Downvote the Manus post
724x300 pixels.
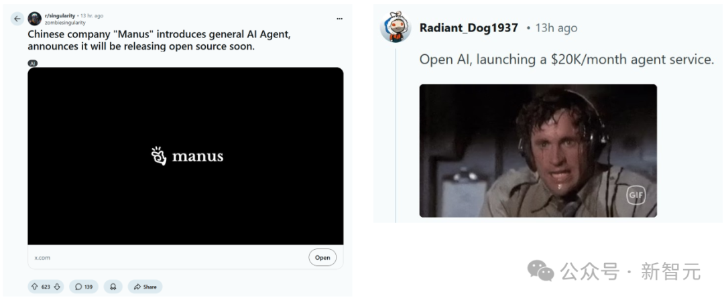coord(57,287)
